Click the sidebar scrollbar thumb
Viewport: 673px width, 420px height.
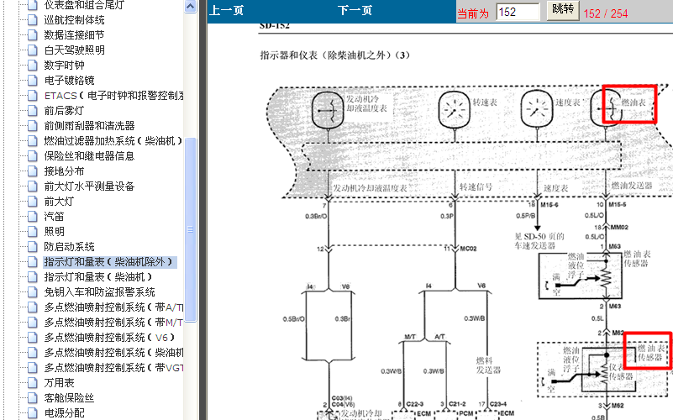pyautogui.click(x=191, y=229)
